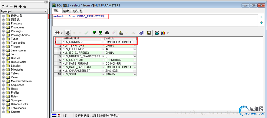The width and height of the screenshot is (267, 118).
Task: Expand the Tables tree node
Action: (3, 73)
